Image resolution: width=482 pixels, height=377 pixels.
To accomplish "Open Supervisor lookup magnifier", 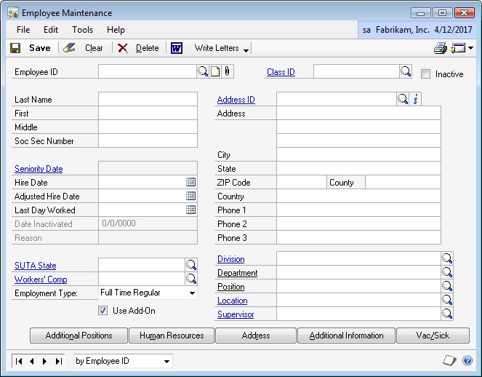I will 447,314.
